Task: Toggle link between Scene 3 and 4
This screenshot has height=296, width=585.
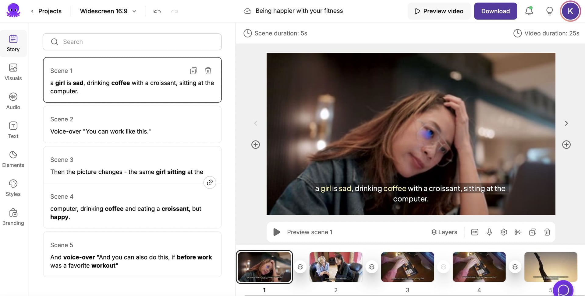Action: point(210,183)
